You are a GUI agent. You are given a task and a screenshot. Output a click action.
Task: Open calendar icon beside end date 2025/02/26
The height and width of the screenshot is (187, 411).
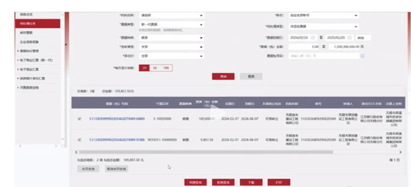pyautogui.click(x=349, y=38)
